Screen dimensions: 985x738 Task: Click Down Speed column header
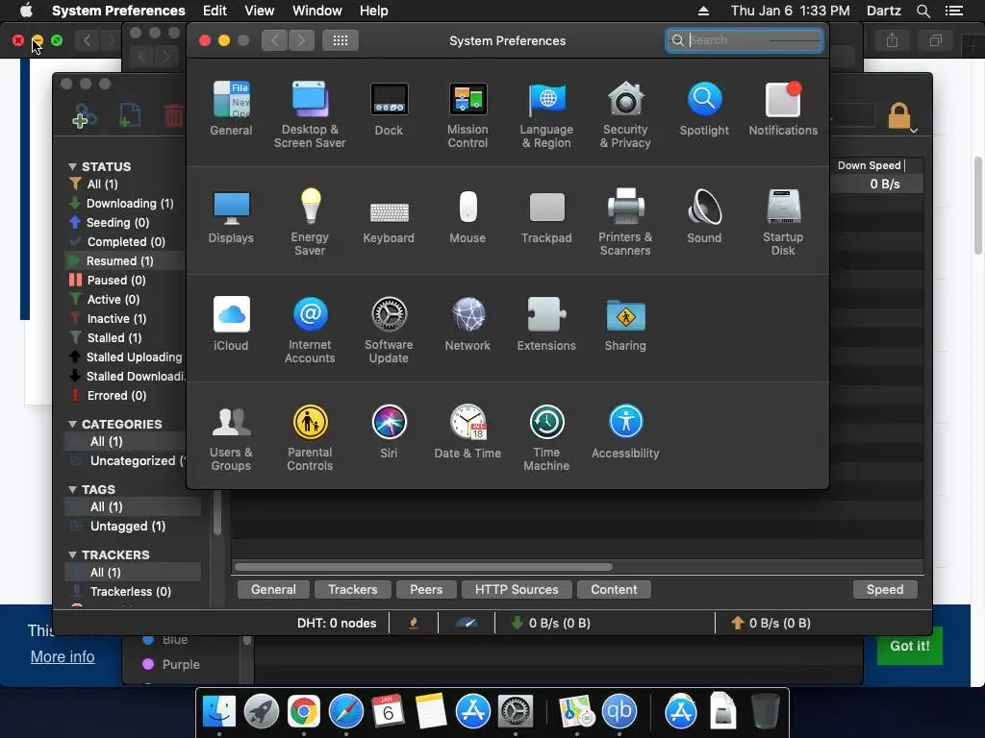click(x=870, y=165)
